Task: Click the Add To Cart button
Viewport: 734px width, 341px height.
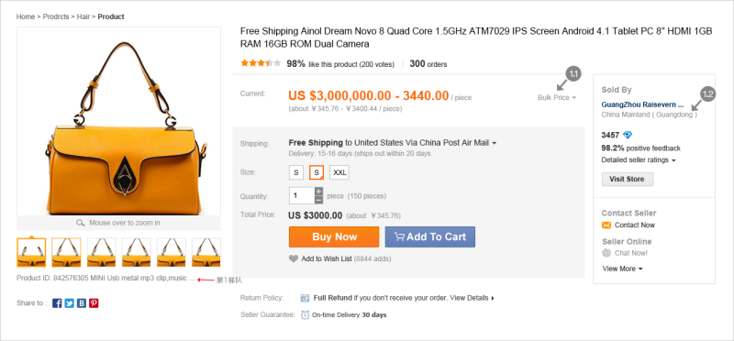Action: (430, 236)
